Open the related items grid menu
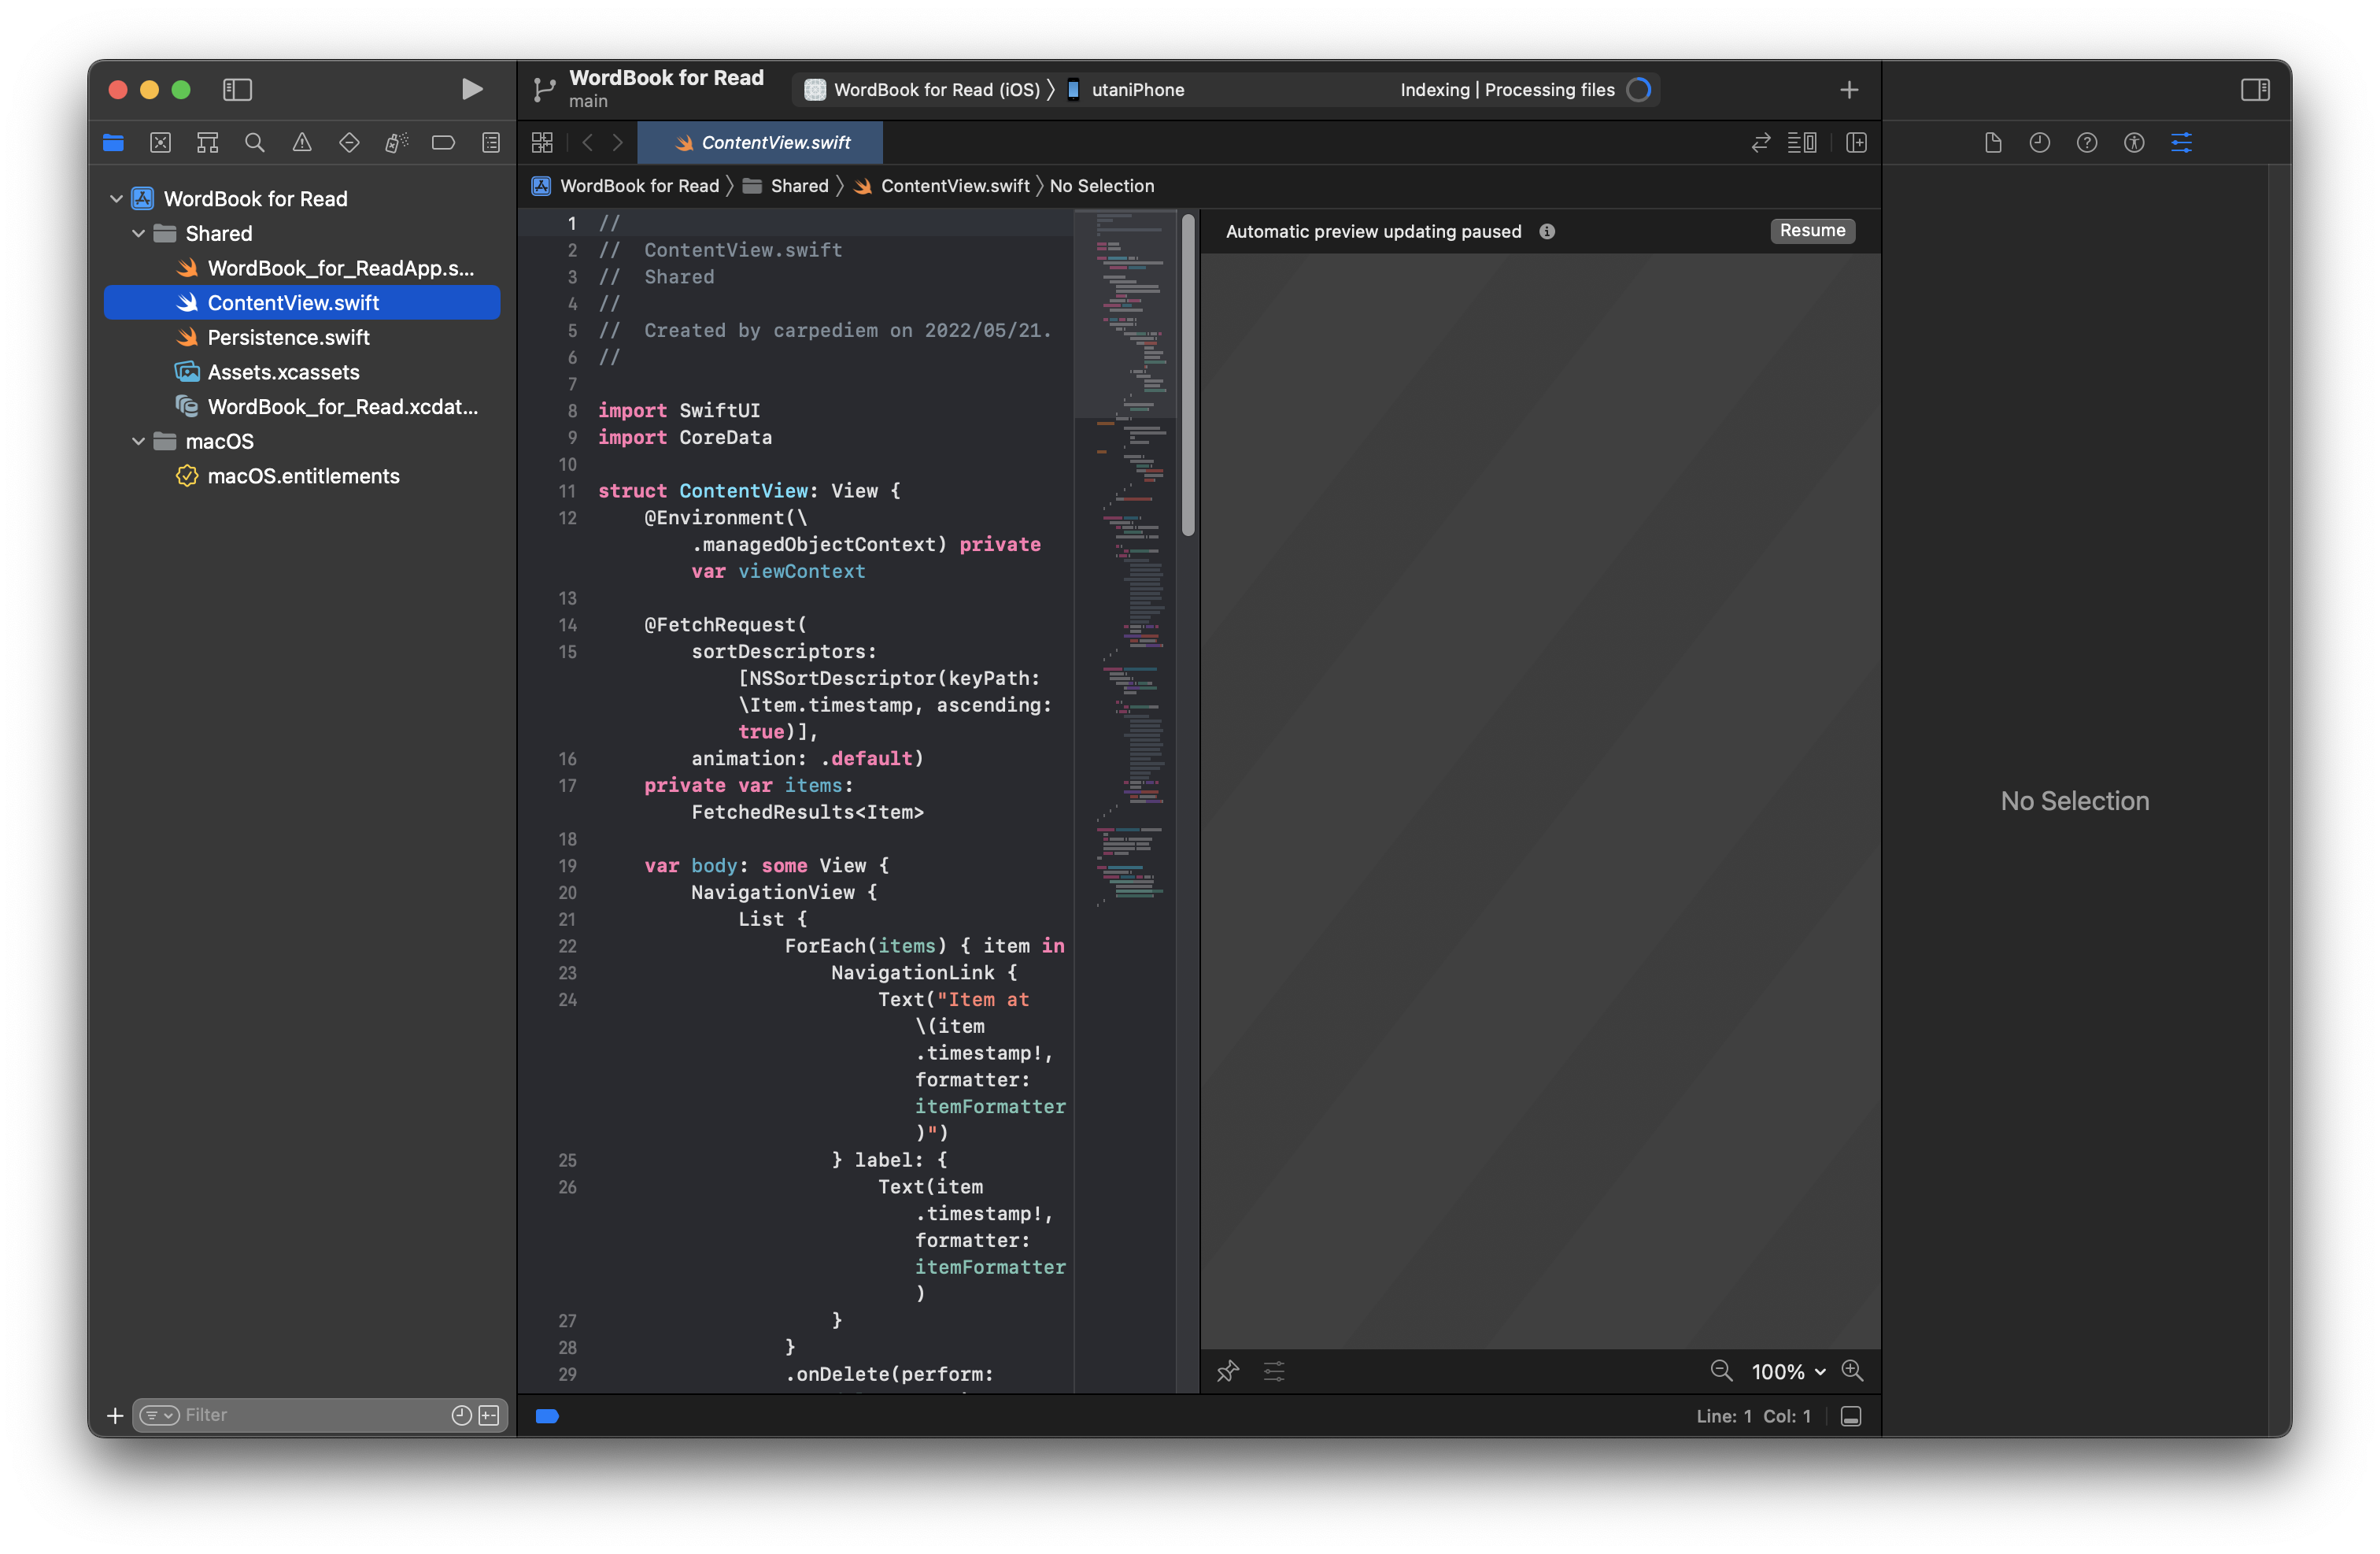The image size is (2380, 1554). tap(542, 143)
